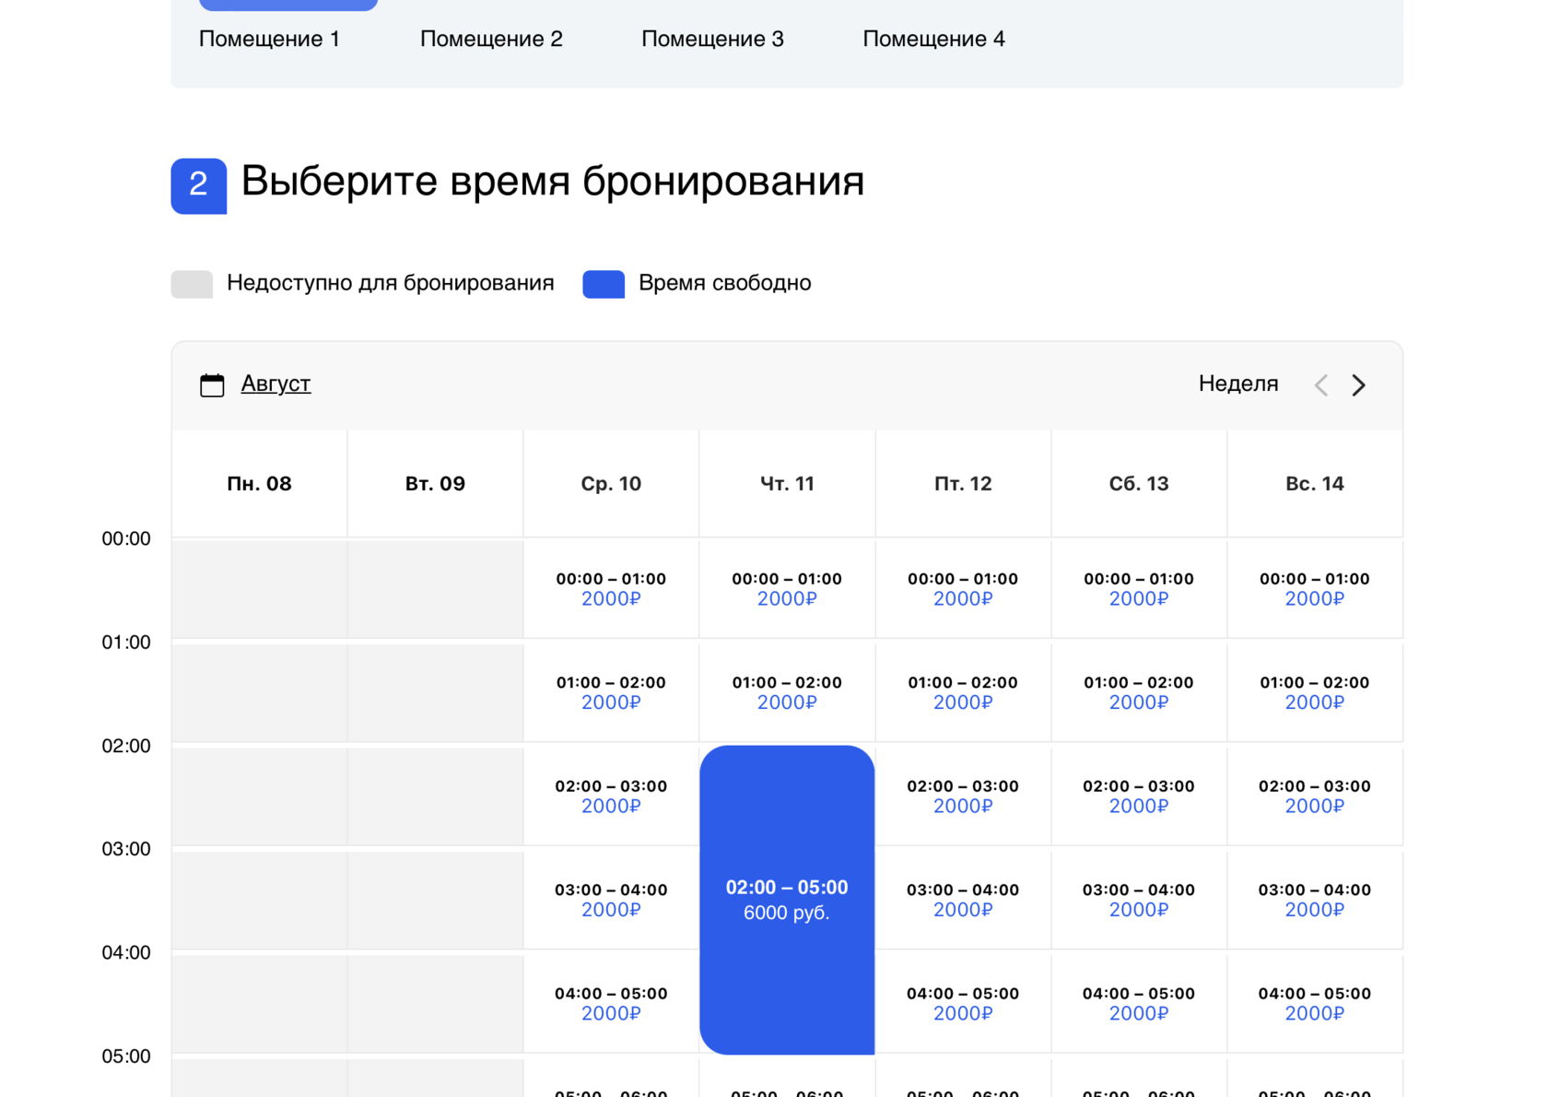Viewport: 1548px width, 1097px height.
Task: Go to next week with right chevron
Action: click(x=1358, y=385)
